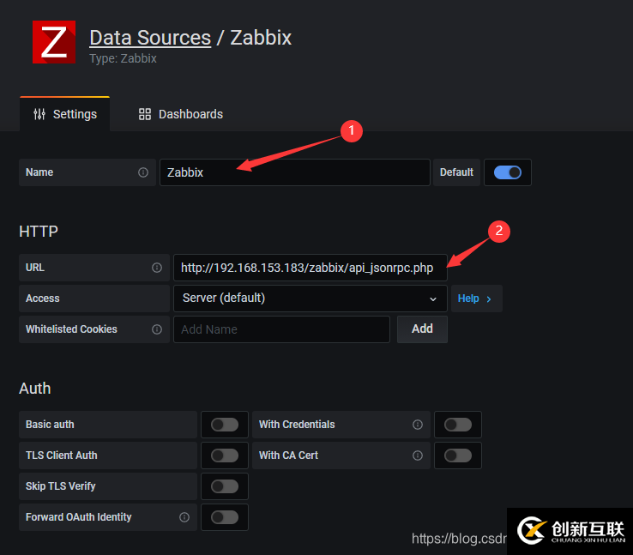Click the Whitelisted Cookies label
The image size is (633, 555).
(71, 329)
